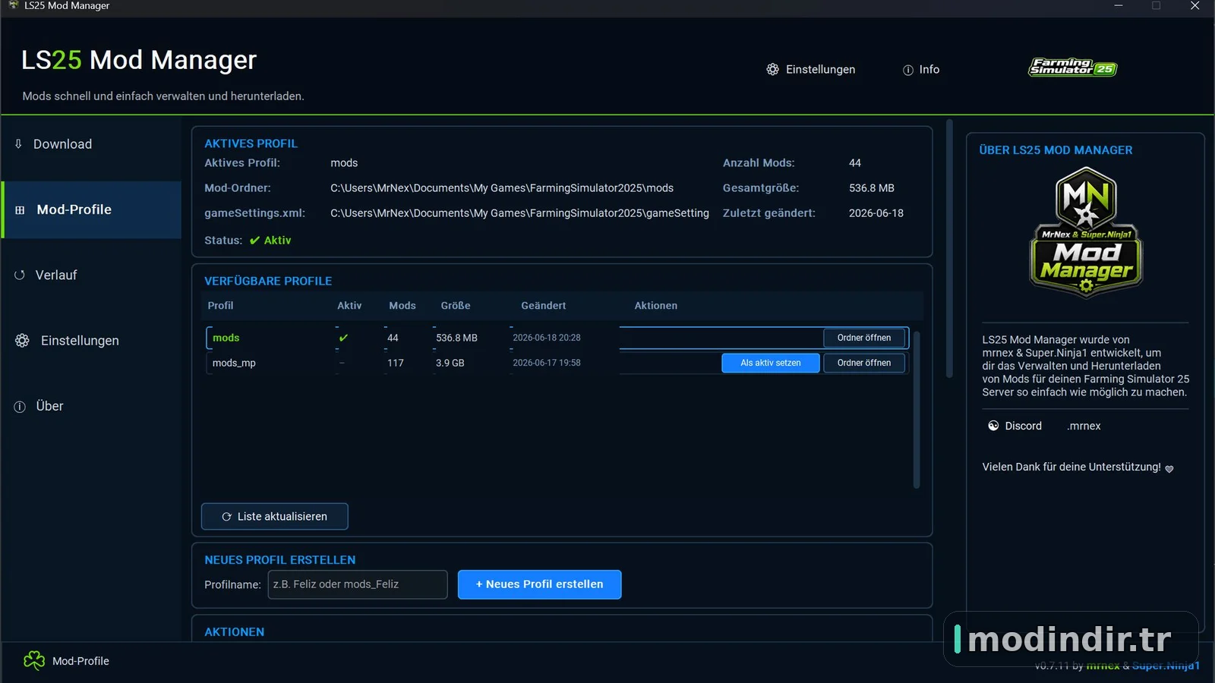Screen dimensions: 1215x683
Task: Open folder of the mods_mp profile
Action: pos(864,363)
